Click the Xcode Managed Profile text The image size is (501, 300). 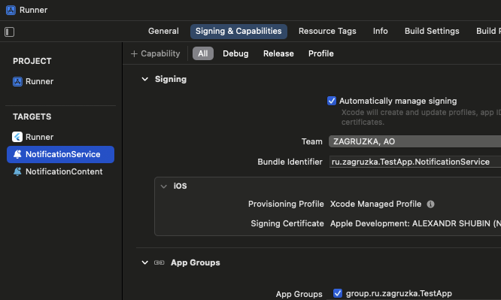coord(375,204)
